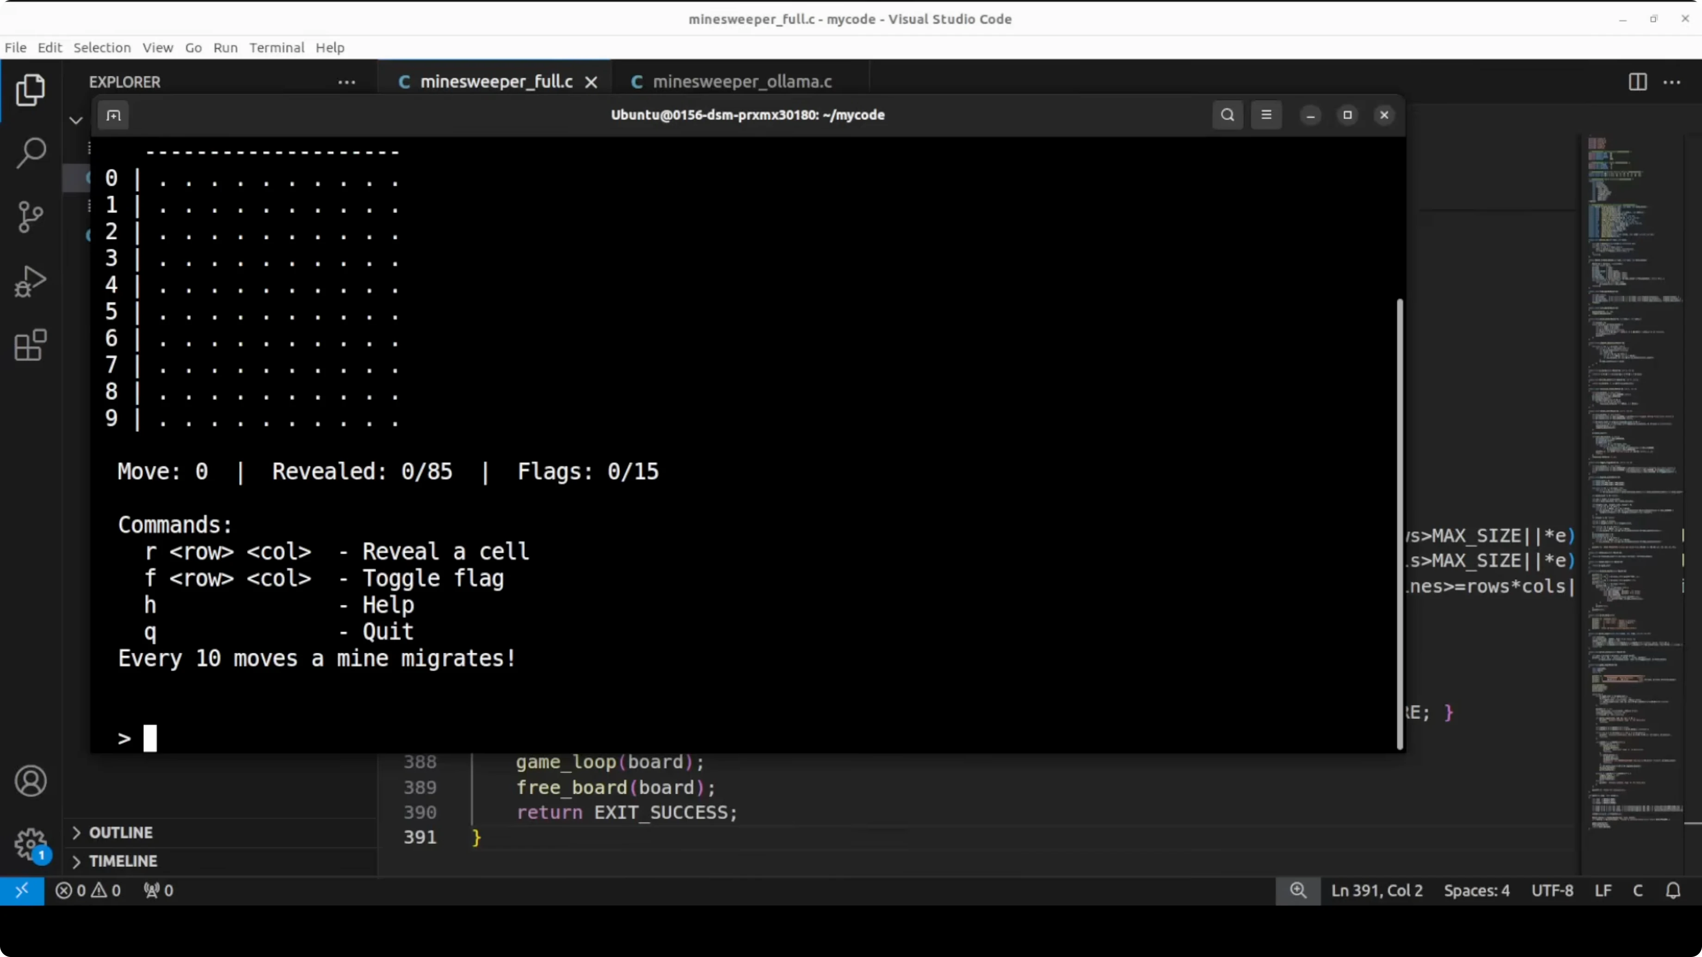The width and height of the screenshot is (1702, 957).
Task: Click the terminal search magnifier icon
Action: [1227, 115]
